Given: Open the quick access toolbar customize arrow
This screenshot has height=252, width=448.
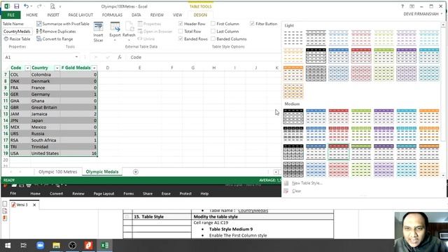Looking at the screenshot, I should click(x=60, y=6).
